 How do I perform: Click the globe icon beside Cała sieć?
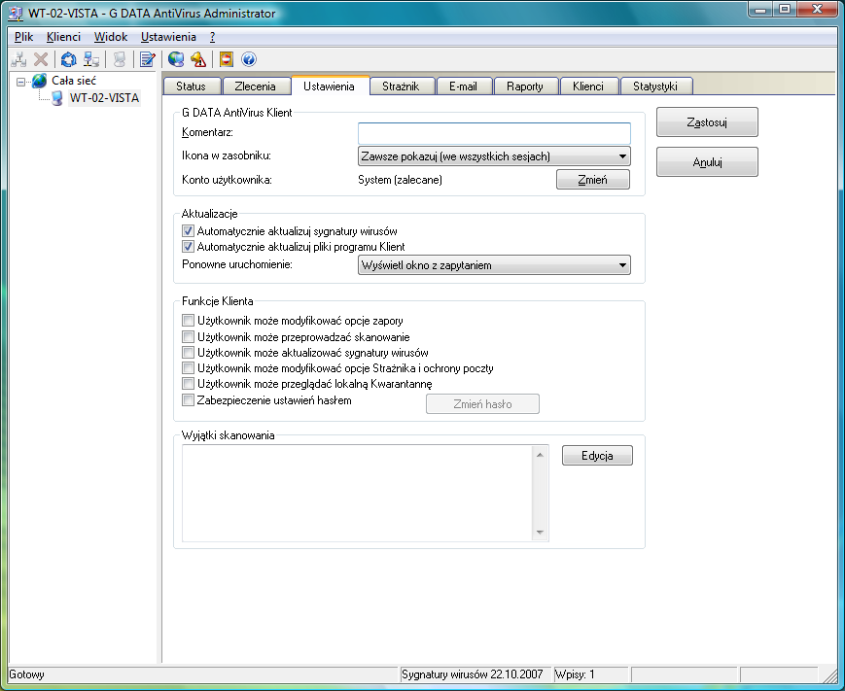pos(39,81)
